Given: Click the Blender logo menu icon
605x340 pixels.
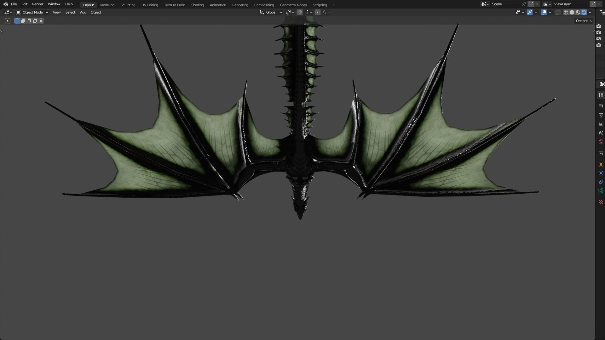Looking at the screenshot, I should click(5, 4).
